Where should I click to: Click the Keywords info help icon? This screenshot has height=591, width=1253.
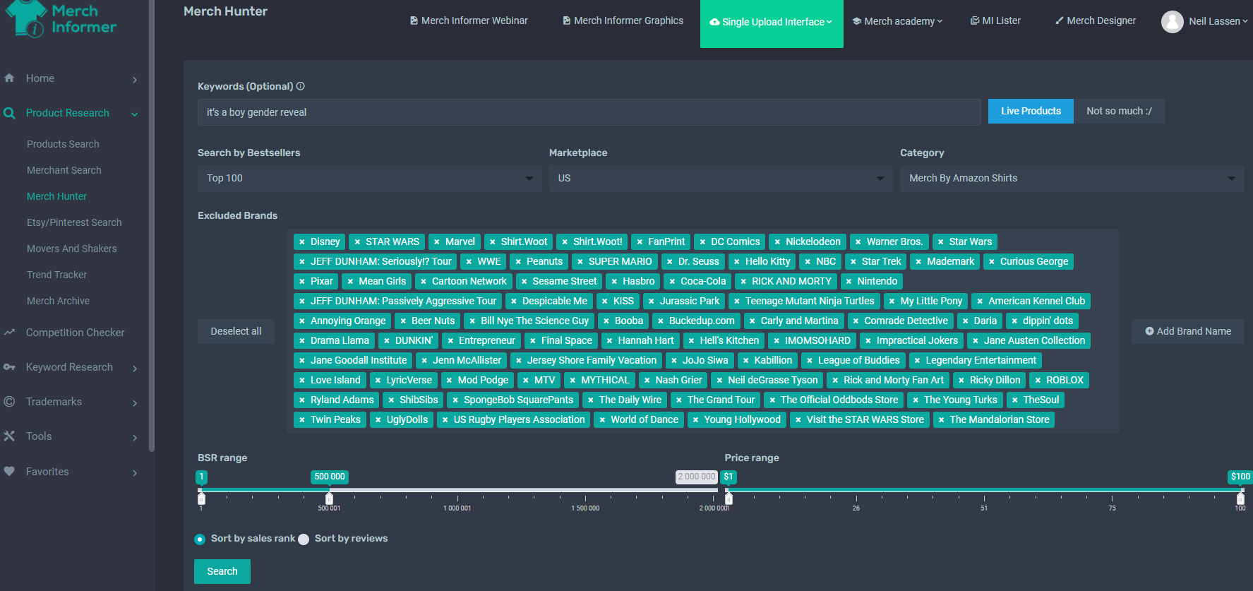301,86
